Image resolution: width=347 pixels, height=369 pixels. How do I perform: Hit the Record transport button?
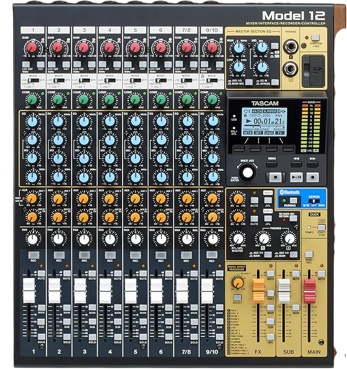(x=313, y=177)
